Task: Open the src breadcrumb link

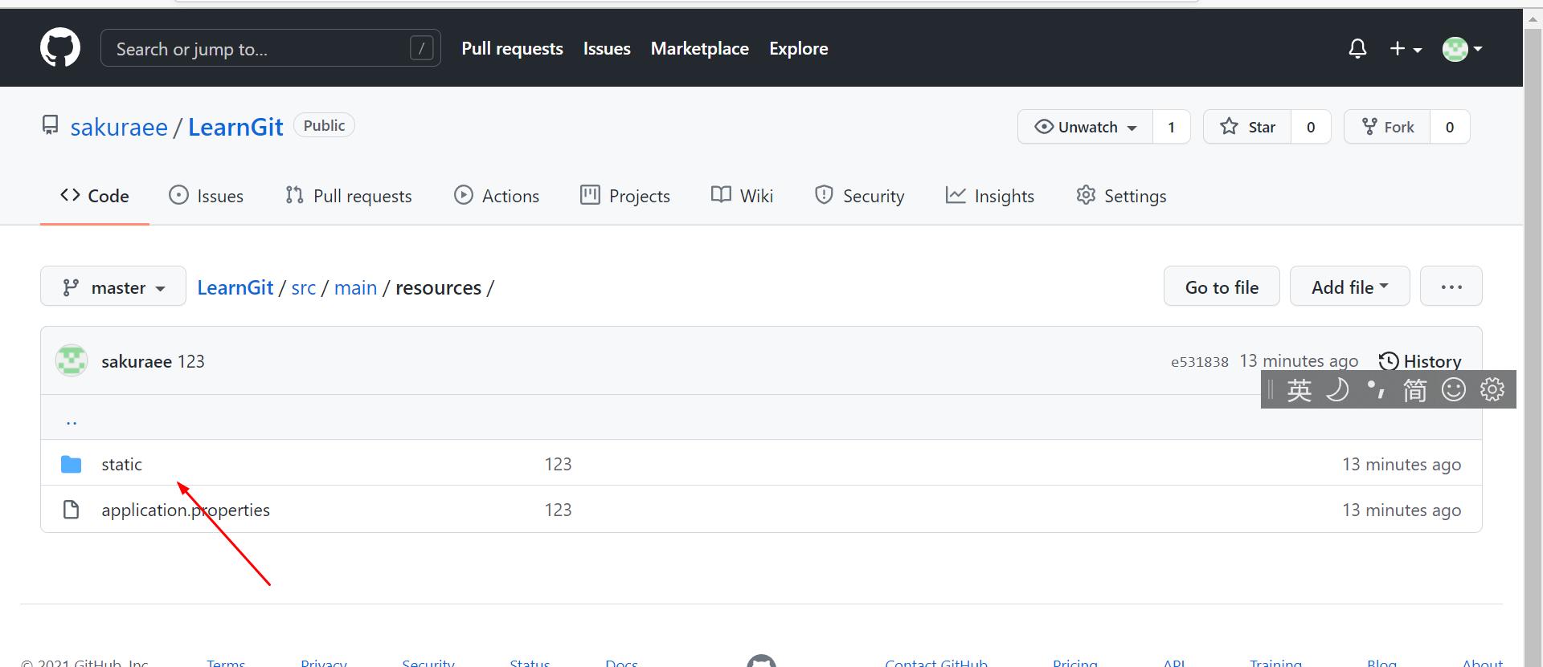Action: pos(303,287)
